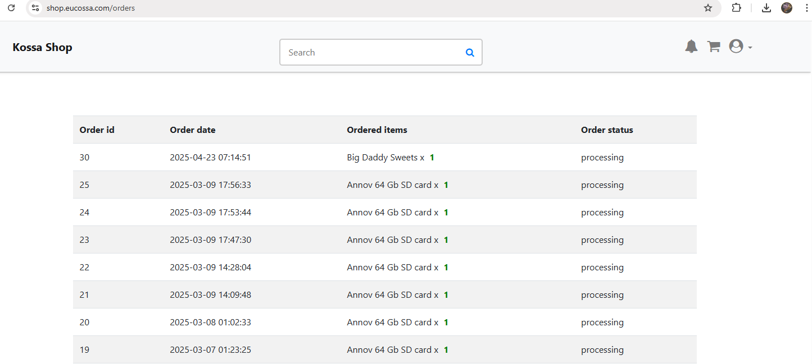This screenshot has height=364, width=812.
Task: Open the Kossa Shop home link
Action: click(x=42, y=47)
